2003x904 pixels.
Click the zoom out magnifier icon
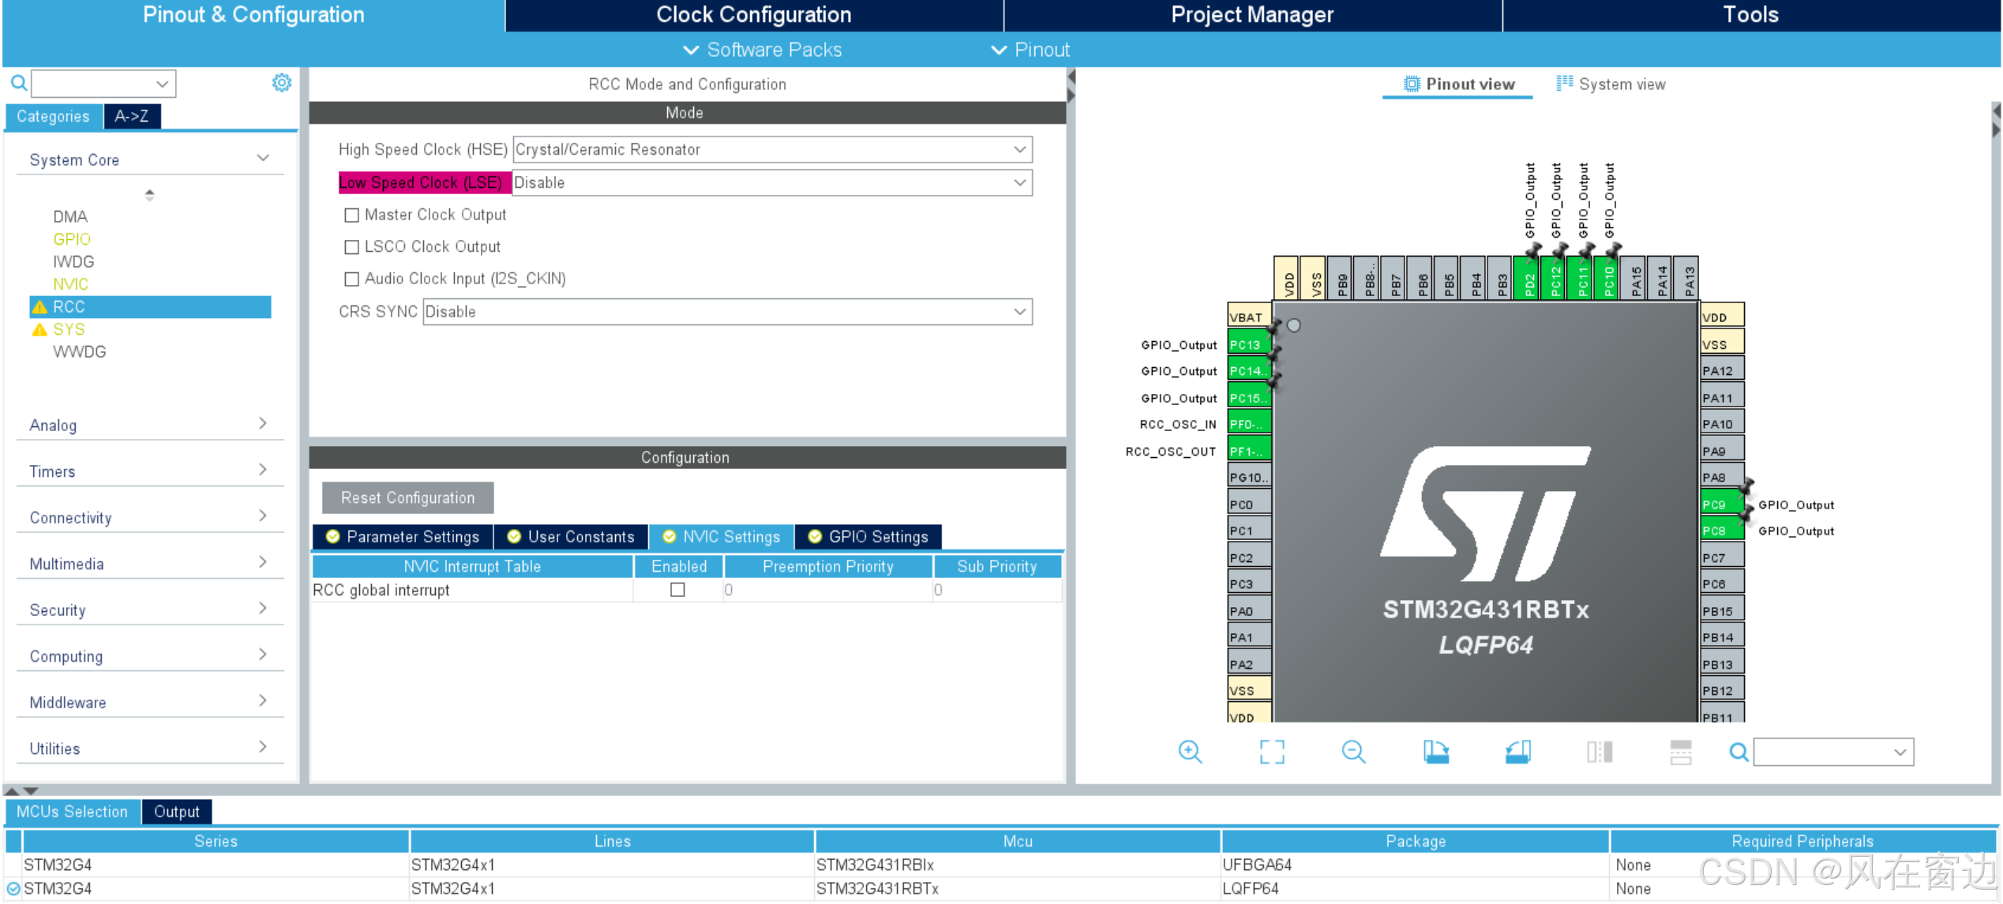point(1353,752)
